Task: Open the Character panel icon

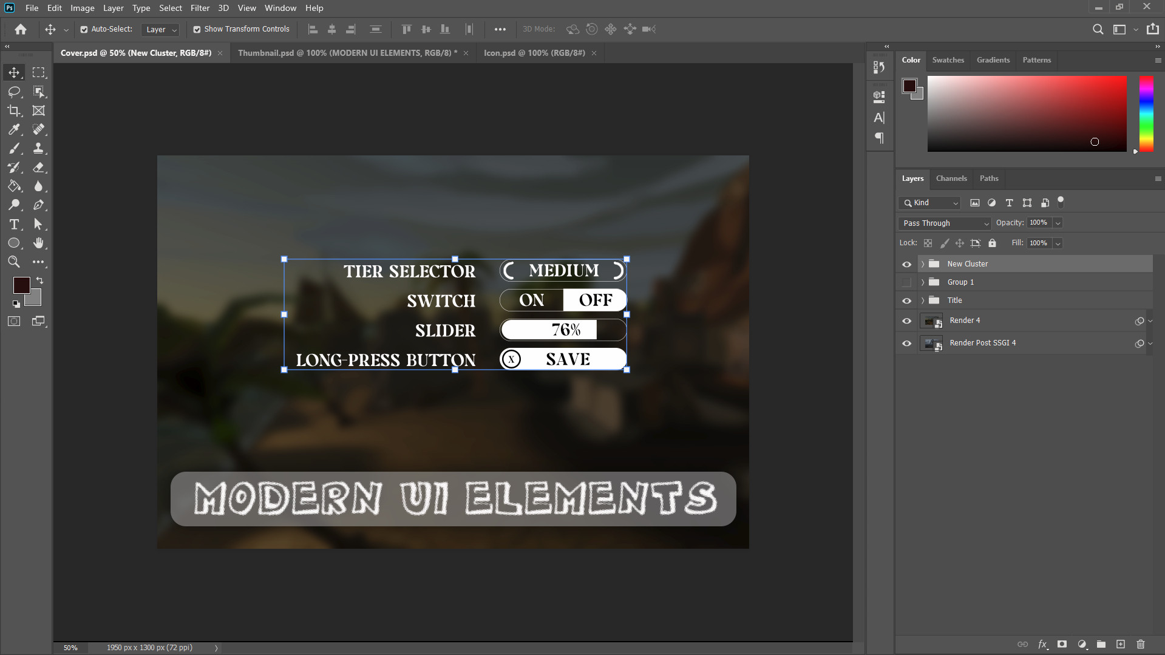Action: click(x=879, y=118)
